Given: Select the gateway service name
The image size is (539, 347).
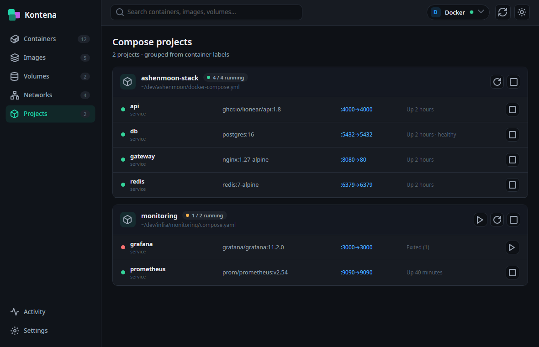Looking at the screenshot, I should [143, 156].
